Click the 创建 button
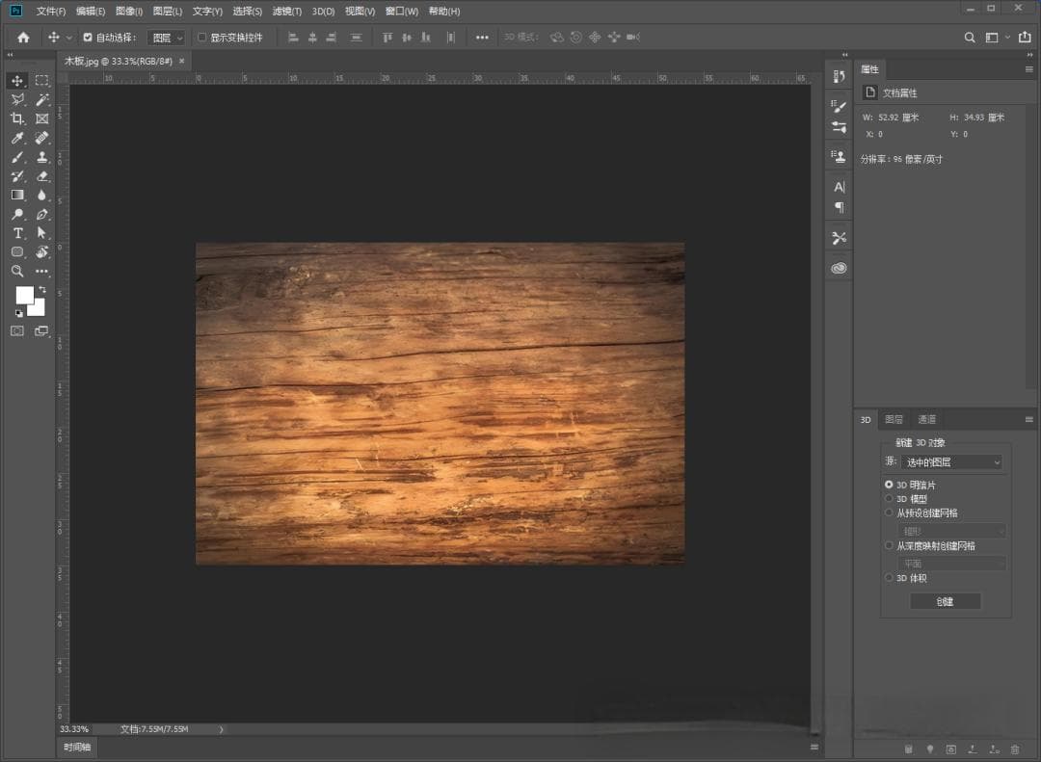This screenshot has width=1041, height=762. 945,601
